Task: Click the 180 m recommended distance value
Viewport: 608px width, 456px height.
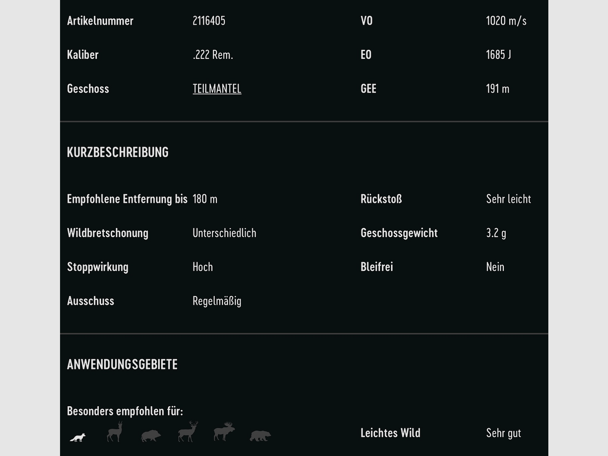Action: click(x=205, y=199)
